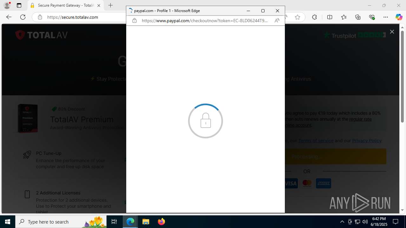Open the Favorites list icon
This screenshot has width=406, height=228.
click(x=344, y=17)
